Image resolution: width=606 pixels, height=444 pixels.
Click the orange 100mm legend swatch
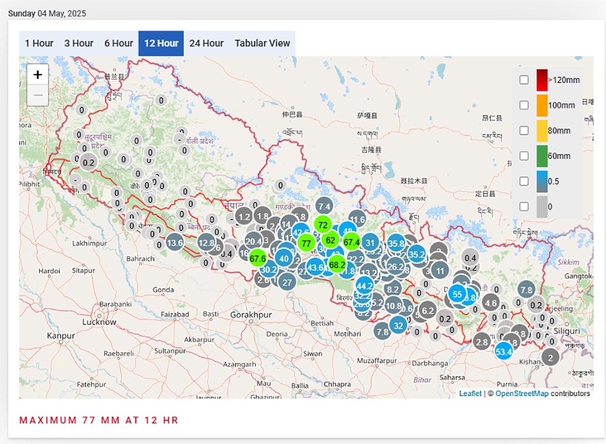(x=542, y=105)
